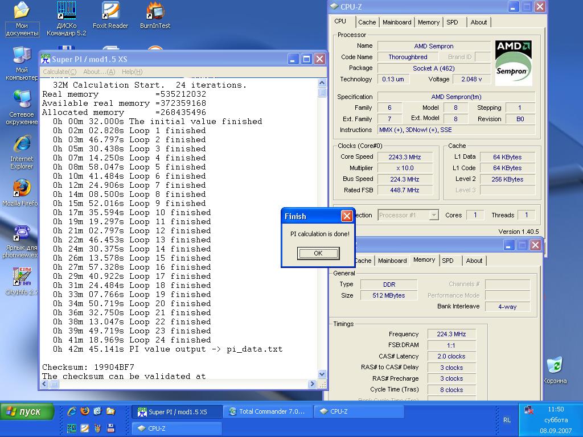Close the Finish dialog with the X
The height and width of the screenshot is (437, 583).
coord(347,216)
